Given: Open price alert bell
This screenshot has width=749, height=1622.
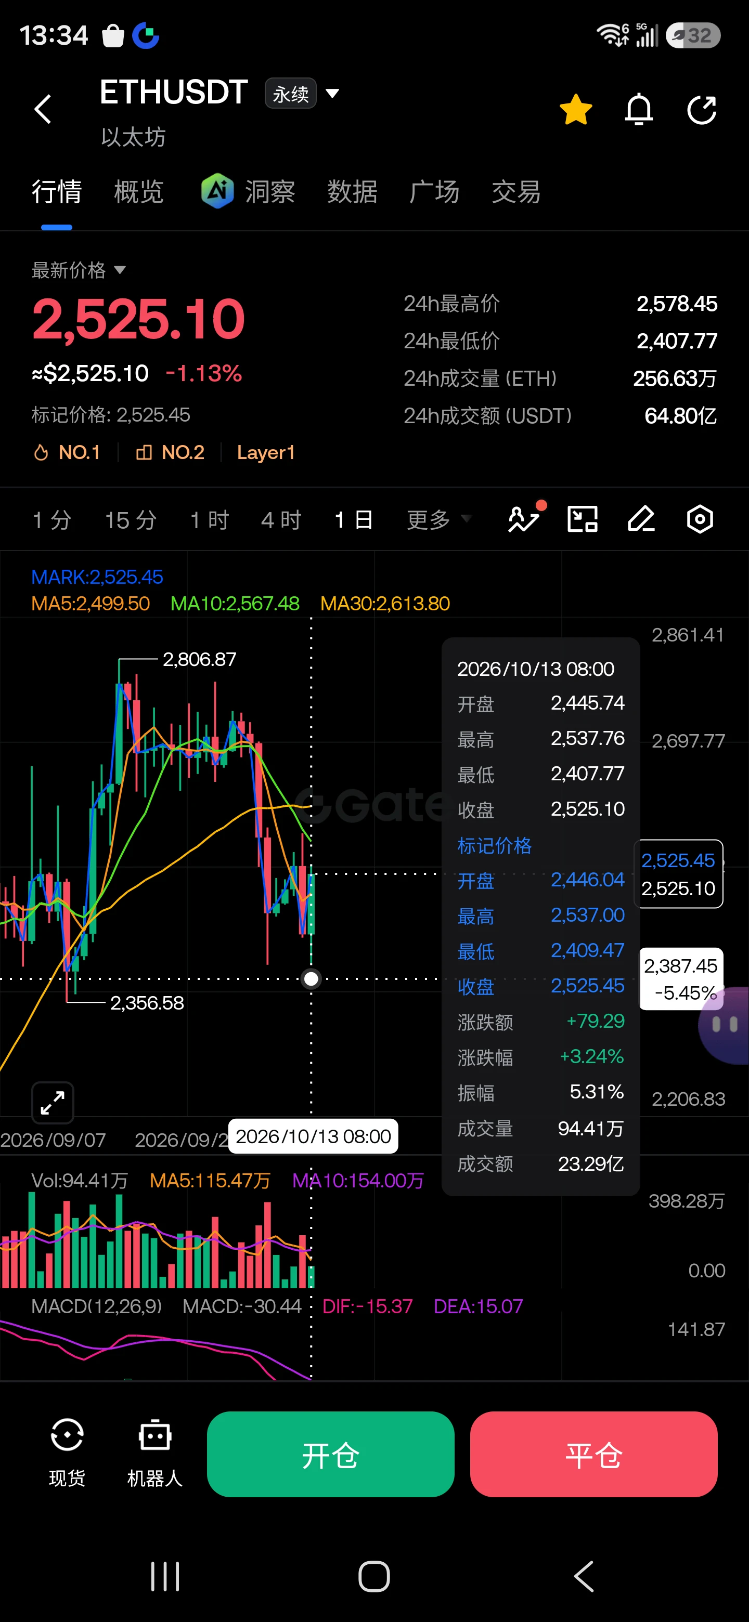Looking at the screenshot, I should [639, 110].
